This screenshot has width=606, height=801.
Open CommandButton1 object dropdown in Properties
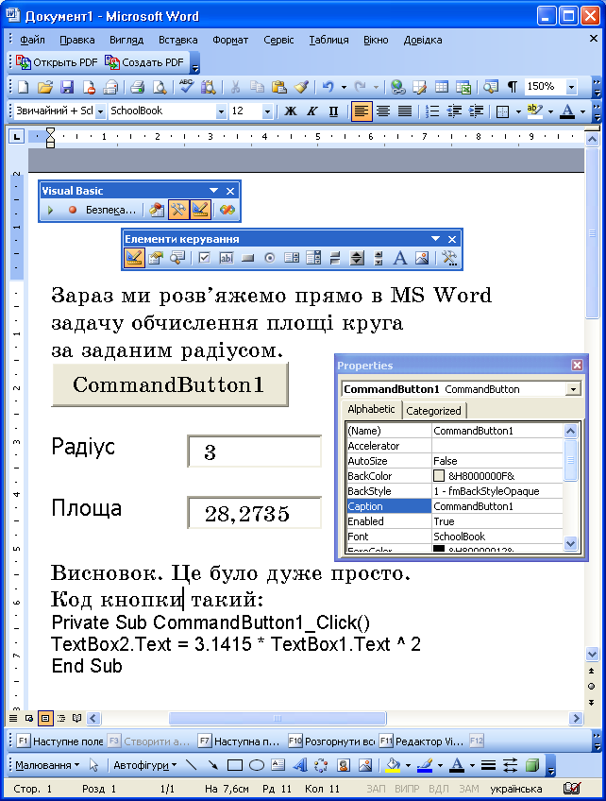[x=573, y=389]
